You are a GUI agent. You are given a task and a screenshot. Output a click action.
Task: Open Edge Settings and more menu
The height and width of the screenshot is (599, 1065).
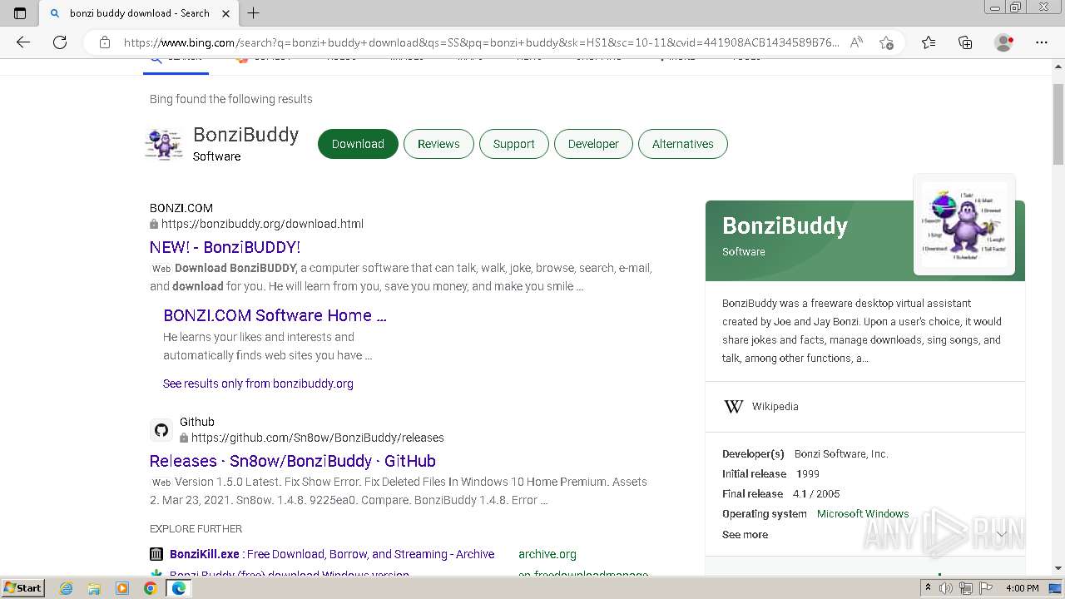point(1042,42)
